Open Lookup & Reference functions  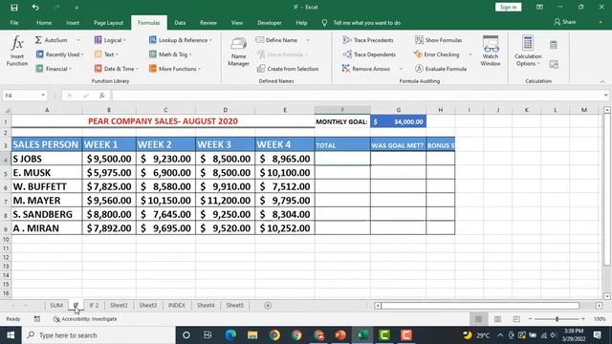[x=181, y=40]
